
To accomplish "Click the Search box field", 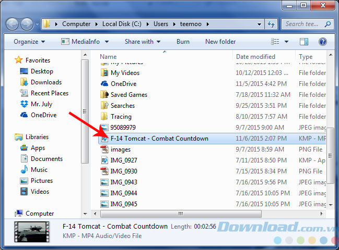I will tap(303, 24).
